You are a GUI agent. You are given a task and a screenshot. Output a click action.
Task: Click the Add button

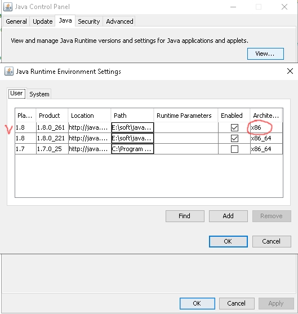[228, 216]
